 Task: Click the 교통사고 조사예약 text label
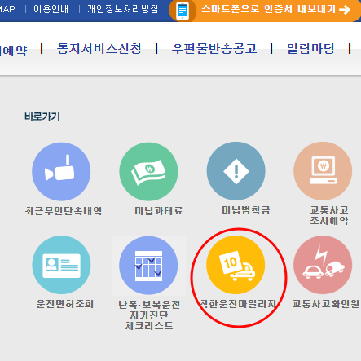click(x=329, y=215)
